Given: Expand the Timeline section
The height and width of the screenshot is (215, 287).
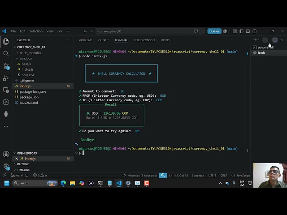Looking at the screenshot, I should click(23, 170).
